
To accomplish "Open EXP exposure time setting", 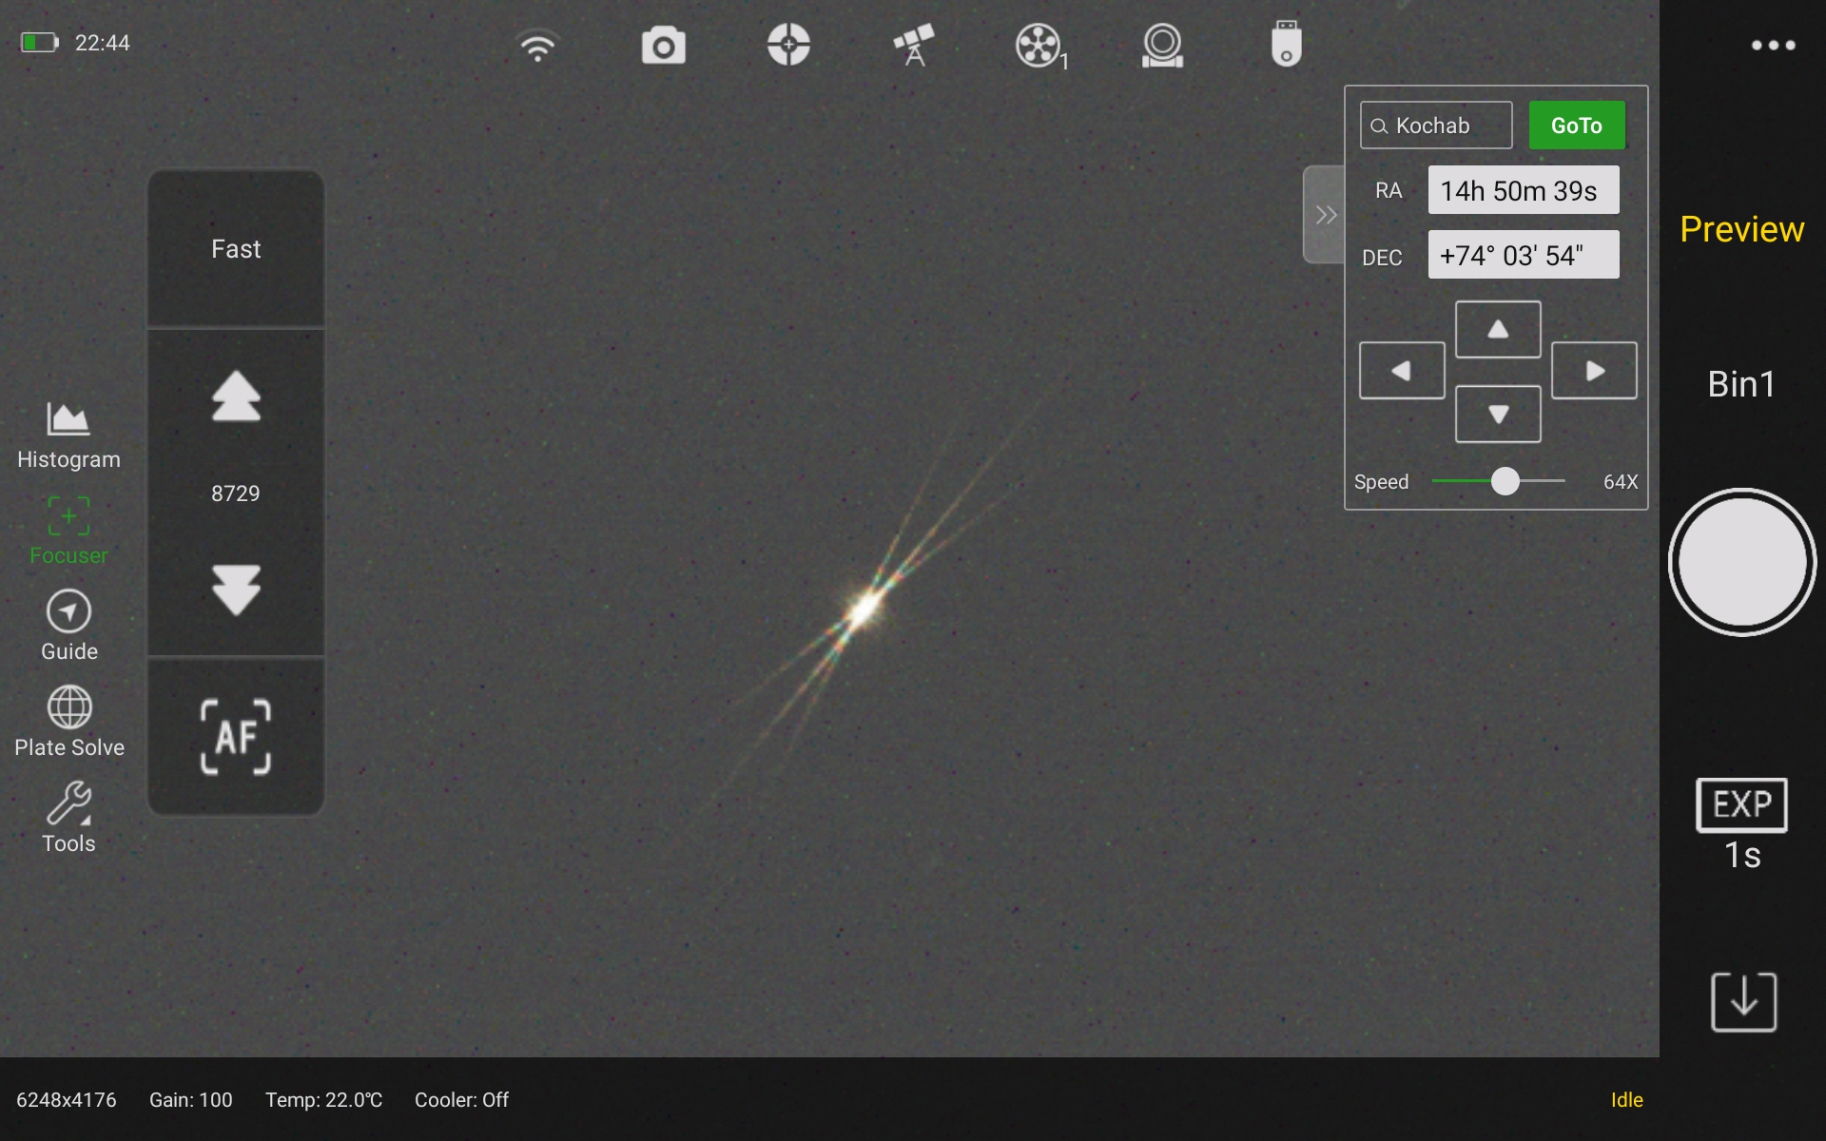I will [x=1741, y=825].
